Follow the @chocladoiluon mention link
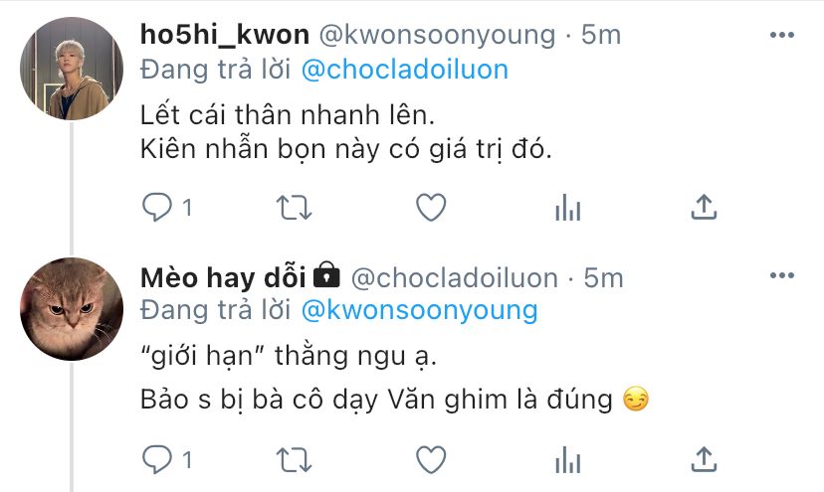The image size is (824, 492). 405,70
